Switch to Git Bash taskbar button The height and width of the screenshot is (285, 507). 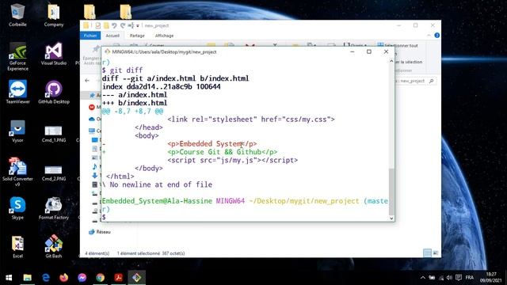(x=136, y=277)
